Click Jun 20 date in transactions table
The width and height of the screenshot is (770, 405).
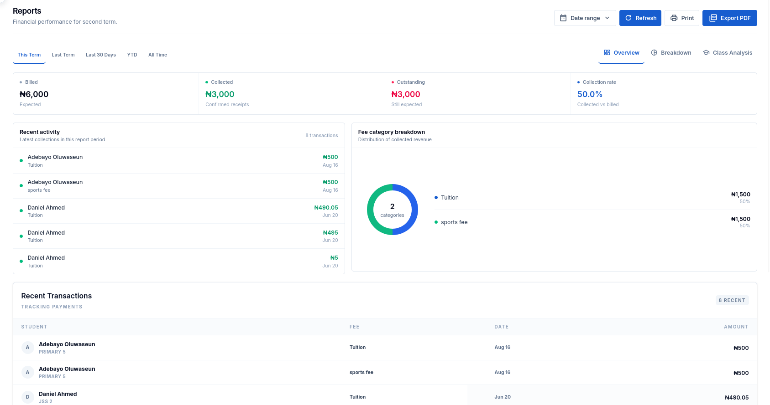click(503, 397)
